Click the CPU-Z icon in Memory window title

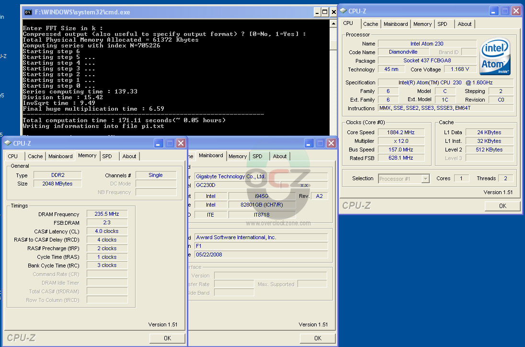pyautogui.click(x=8, y=143)
